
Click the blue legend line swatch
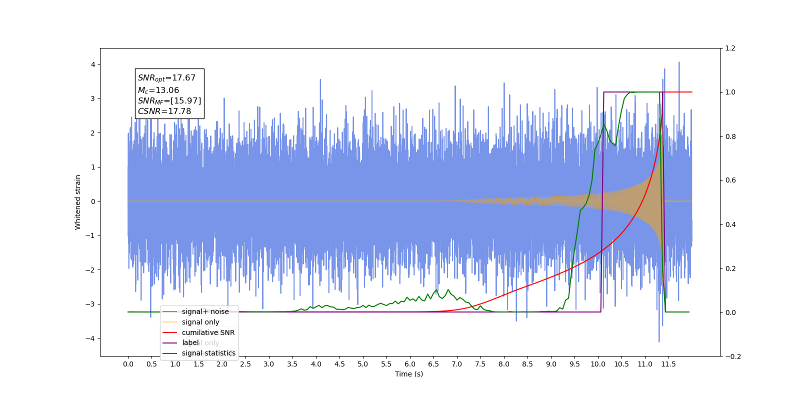(x=170, y=311)
